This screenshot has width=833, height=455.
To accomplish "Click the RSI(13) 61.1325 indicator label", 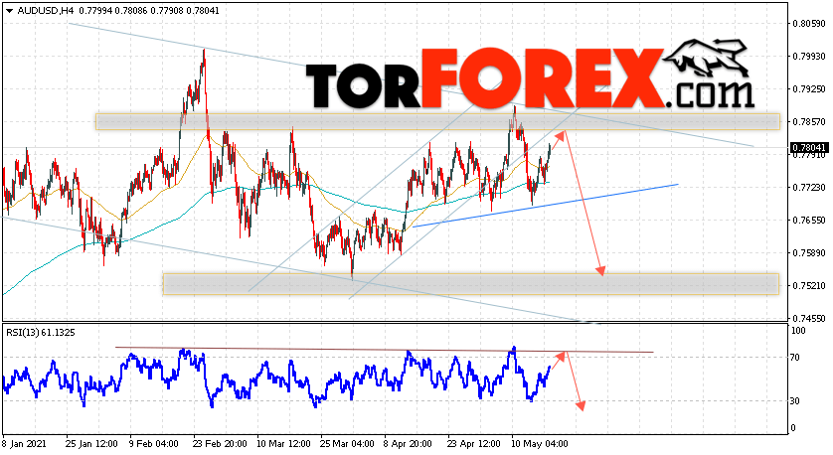I will coord(41,333).
